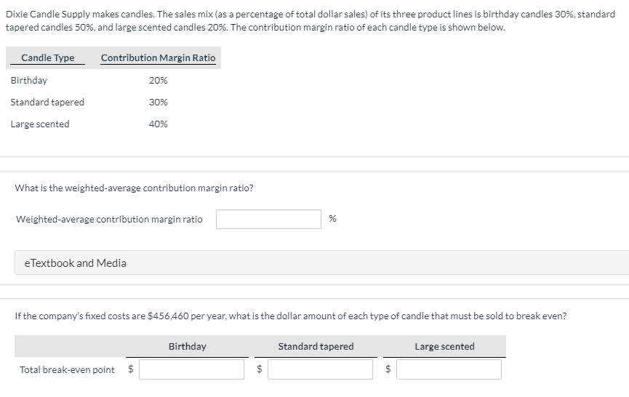Click the Standard tapered row under Candle Type
The width and height of the screenshot is (629, 397).
[47, 103]
